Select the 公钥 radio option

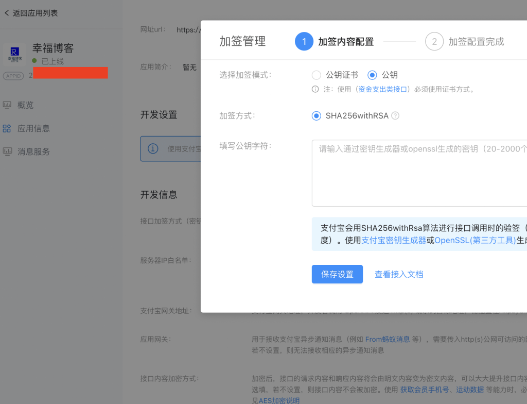(x=372, y=75)
